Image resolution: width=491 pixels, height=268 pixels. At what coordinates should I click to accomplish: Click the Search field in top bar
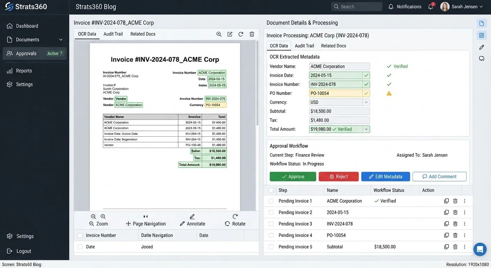(357, 7)
